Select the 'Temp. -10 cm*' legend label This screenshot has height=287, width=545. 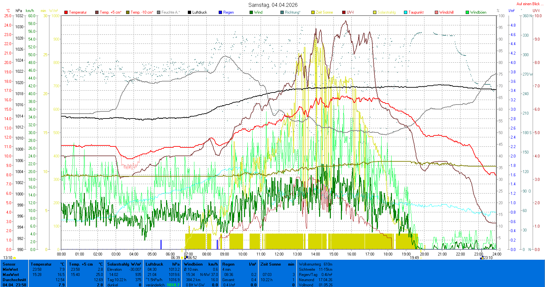(x=142, y=12)
